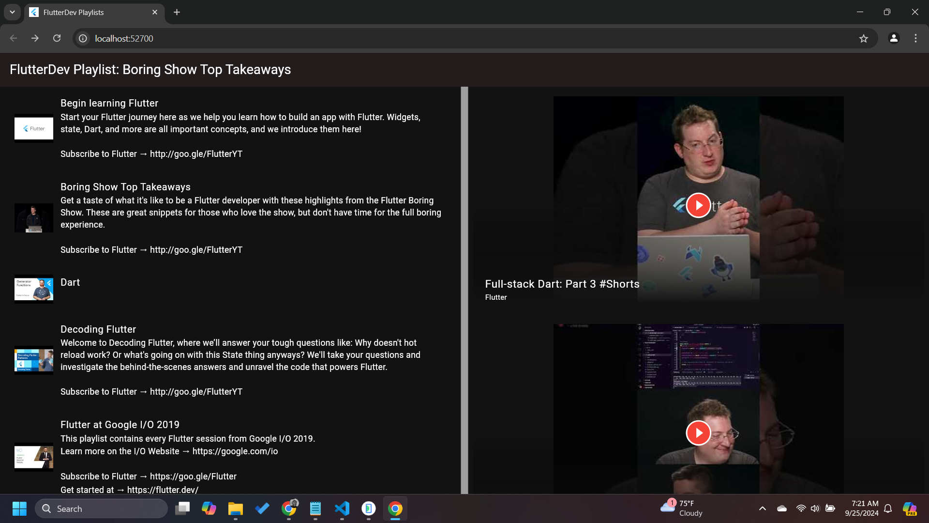Show hidden system tray icons chevron

pos(762,508)
